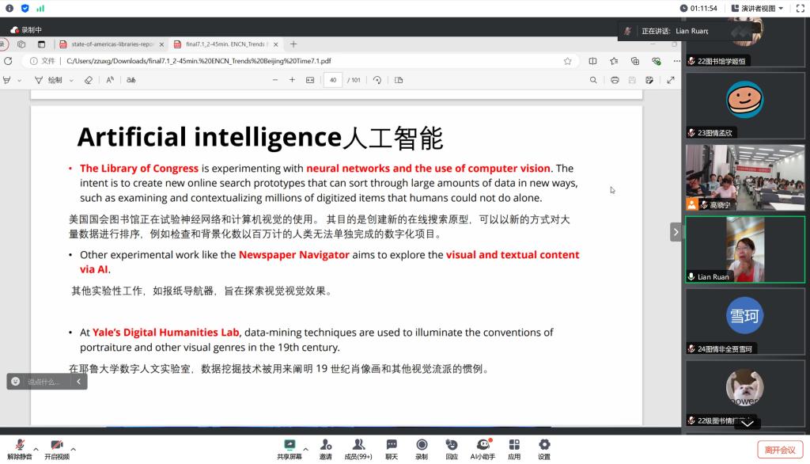Add this PDF to favorites with star
This screenshot has height=464, width=810.
pyautogui.click(x=568, y=61)
